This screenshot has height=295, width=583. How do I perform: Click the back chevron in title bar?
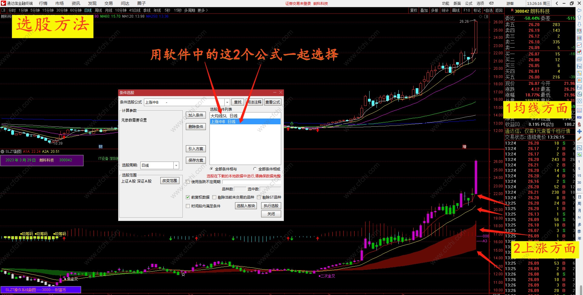557,3
